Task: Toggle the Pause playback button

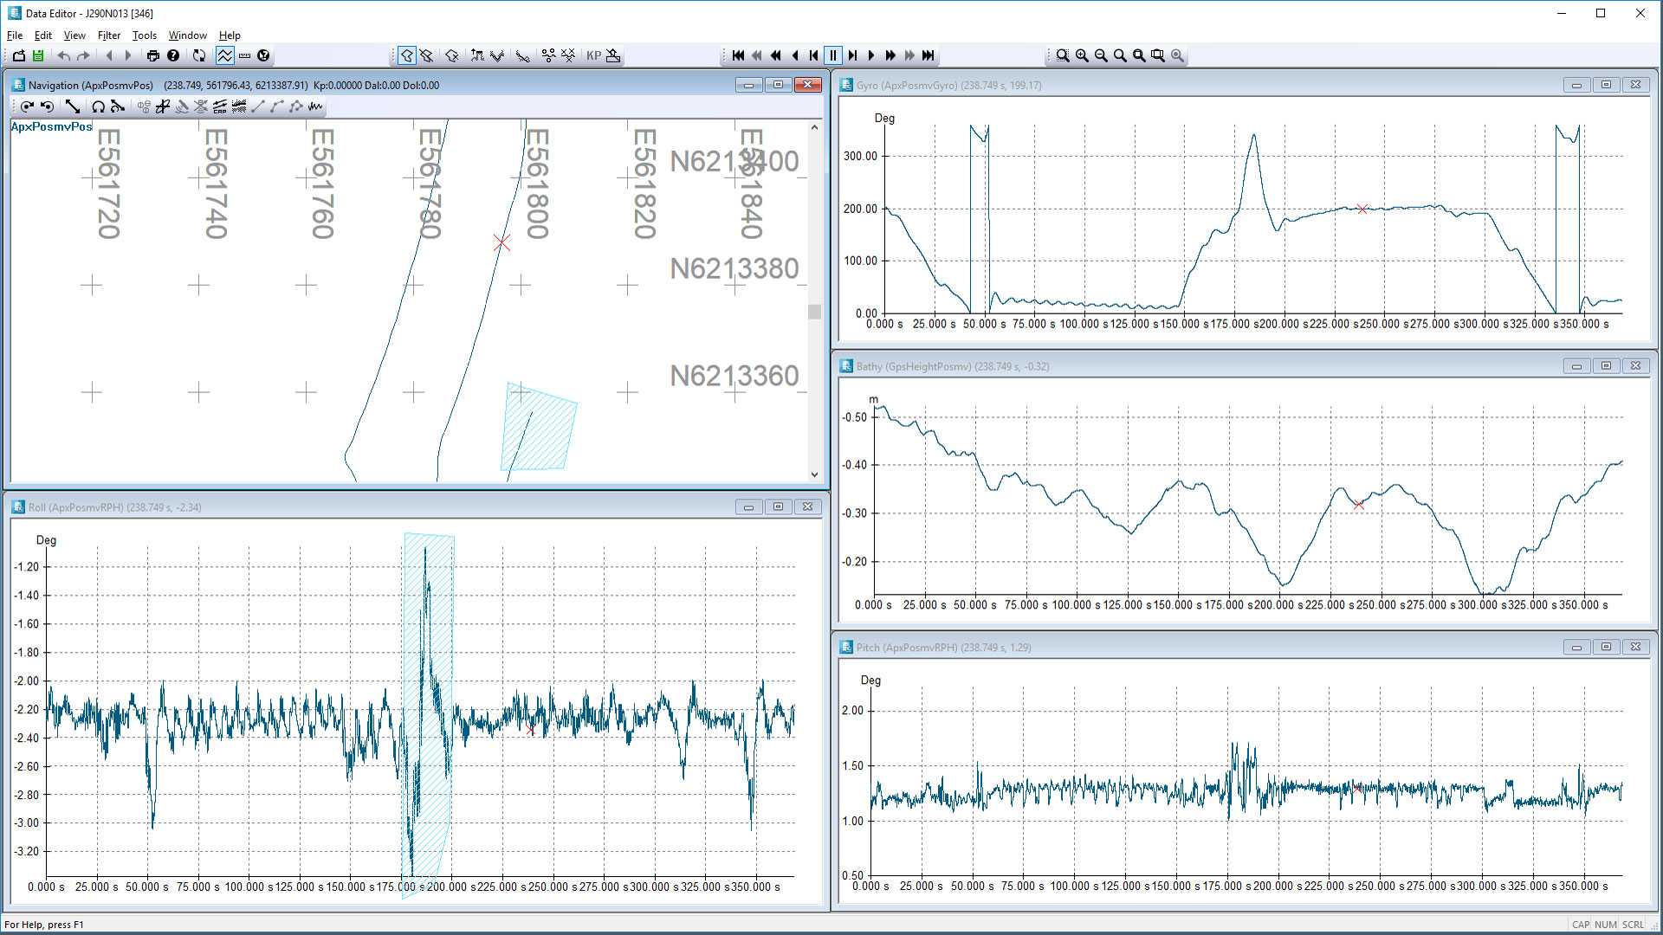Action: coord(832,55)
